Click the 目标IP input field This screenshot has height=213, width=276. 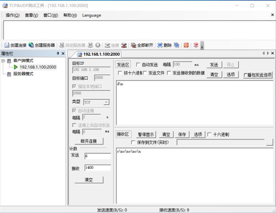pyautogui.click(x=91, y=70)
